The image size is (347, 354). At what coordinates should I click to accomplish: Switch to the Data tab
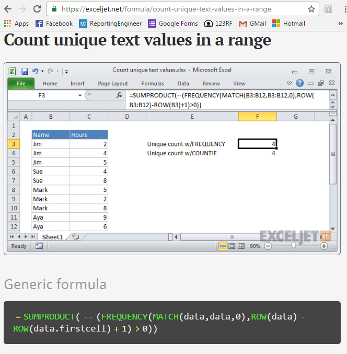click(183, 84)
